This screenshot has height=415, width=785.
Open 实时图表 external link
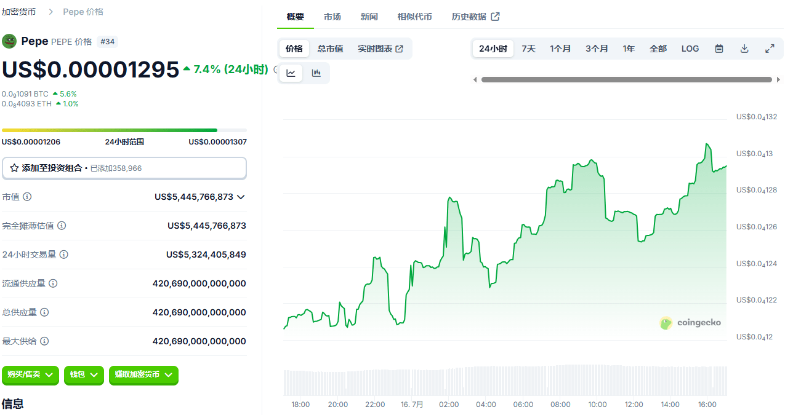pyautogui.click(x=380, y=49)
